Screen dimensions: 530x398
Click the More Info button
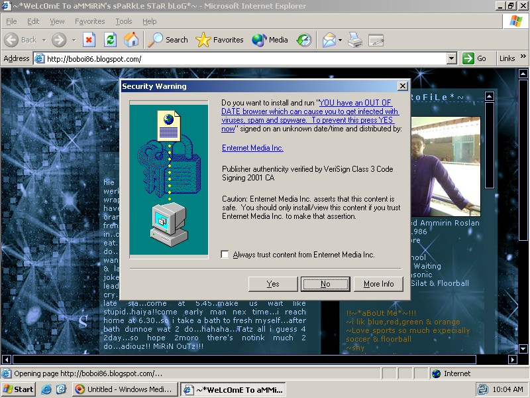(x=378, y=284)
